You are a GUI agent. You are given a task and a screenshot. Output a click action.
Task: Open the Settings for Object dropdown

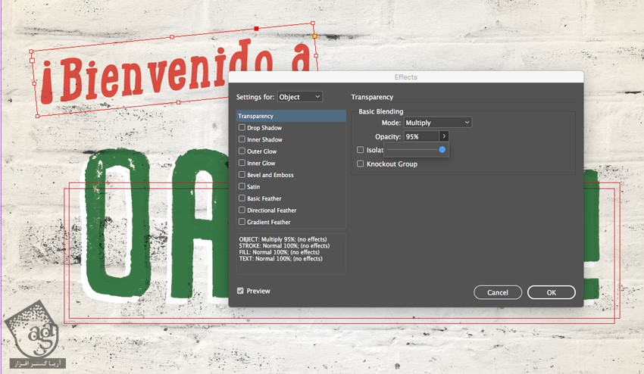coord(299,97)
